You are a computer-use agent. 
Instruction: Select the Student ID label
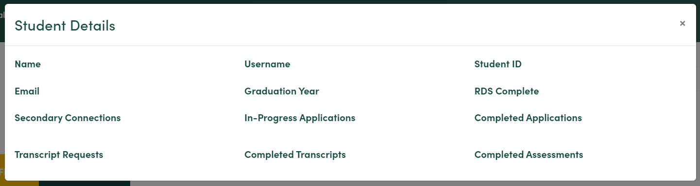click(498, 64)
